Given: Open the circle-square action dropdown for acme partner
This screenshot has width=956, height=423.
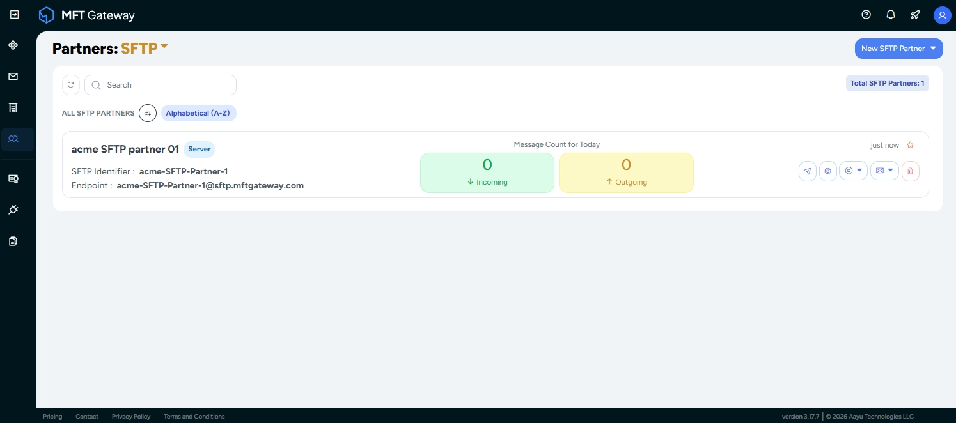Looking at the screenshot, I should click(x=854, y=171).
